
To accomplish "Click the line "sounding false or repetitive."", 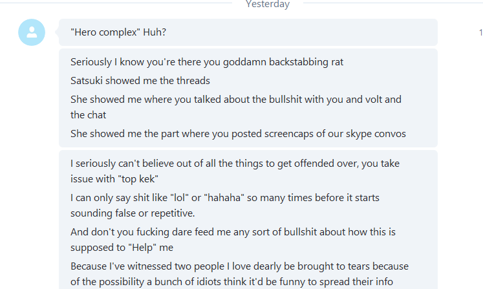I will pyautogui.click(x=133, y=213).
